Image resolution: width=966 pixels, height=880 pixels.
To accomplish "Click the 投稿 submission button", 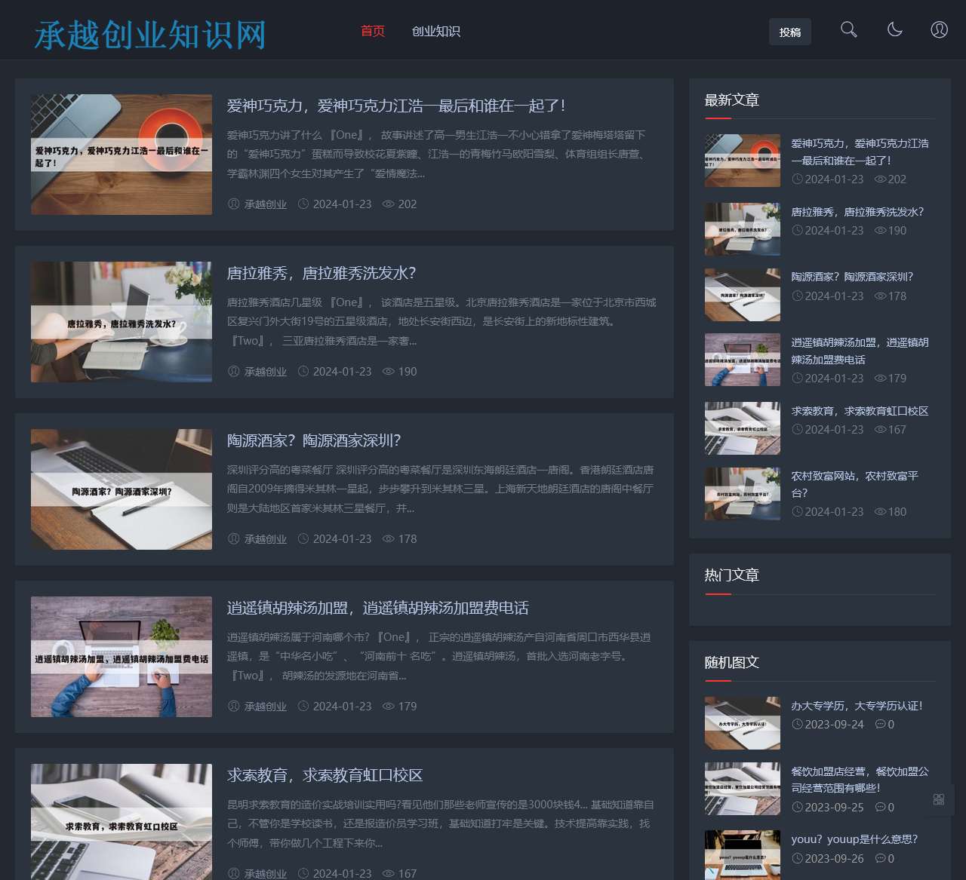I will point(790,32).
